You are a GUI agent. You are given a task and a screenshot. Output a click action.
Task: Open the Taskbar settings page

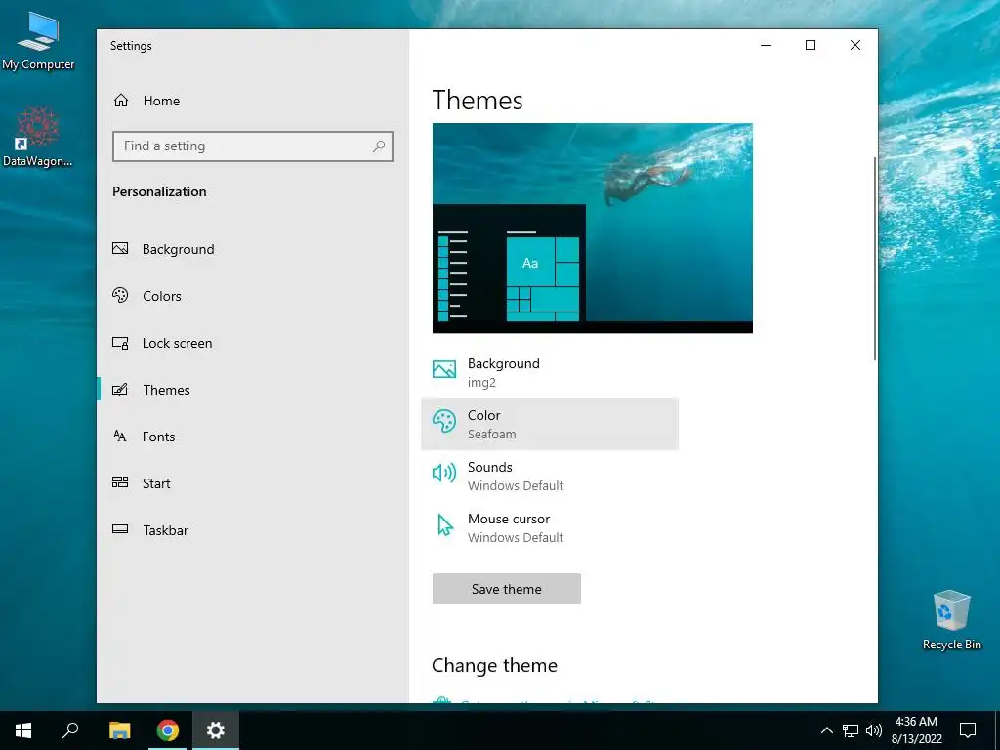253,530
